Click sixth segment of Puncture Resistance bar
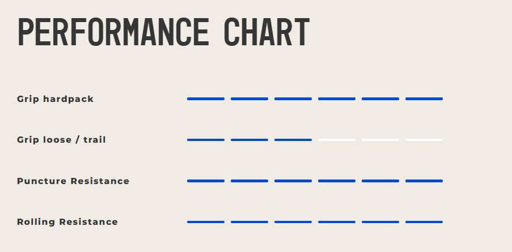Screen dimensions: 512x252 click(x=424, y=181)
